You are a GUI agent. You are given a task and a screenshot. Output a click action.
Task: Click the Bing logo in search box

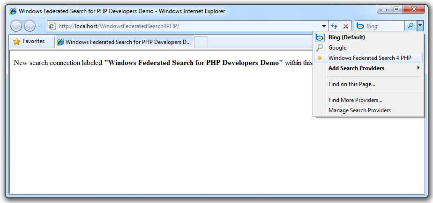pos(360,26)
